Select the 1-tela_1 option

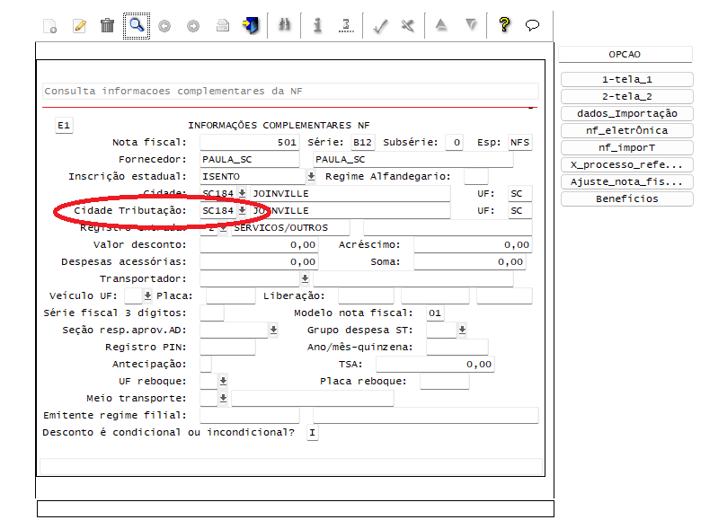pos(627,79)
